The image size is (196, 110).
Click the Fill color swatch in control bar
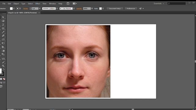click(x=11, y=9)
